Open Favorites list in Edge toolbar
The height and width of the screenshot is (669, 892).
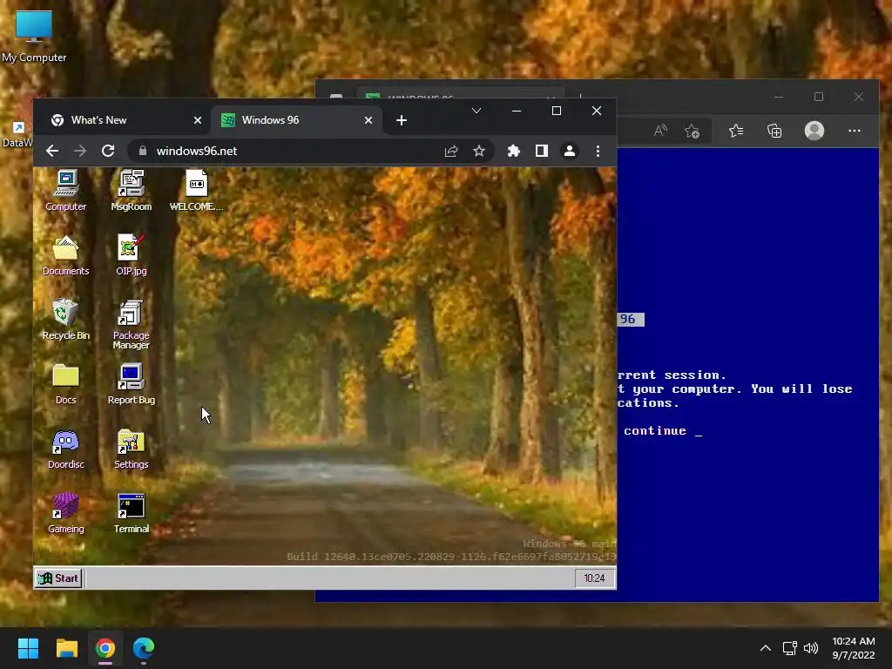[x=735, y=131]
